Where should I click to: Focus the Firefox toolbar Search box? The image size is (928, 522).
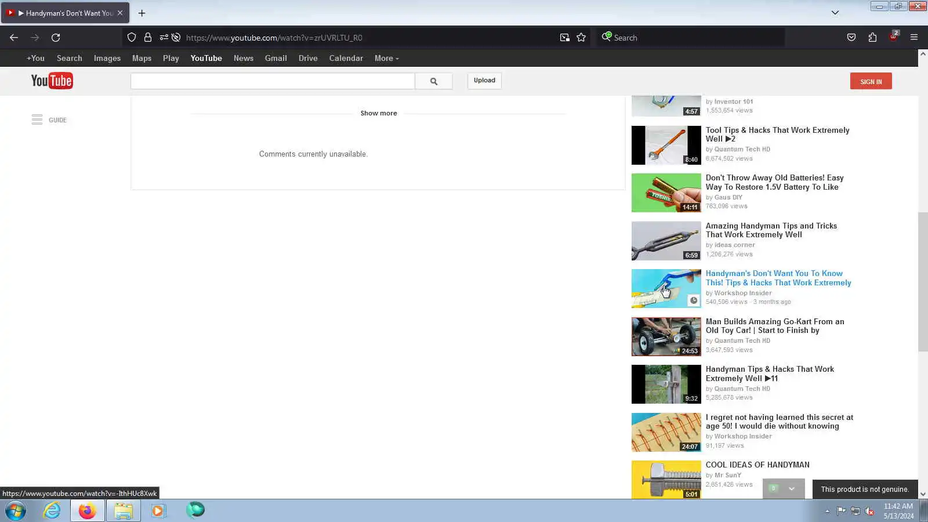(x=690, y=38)
